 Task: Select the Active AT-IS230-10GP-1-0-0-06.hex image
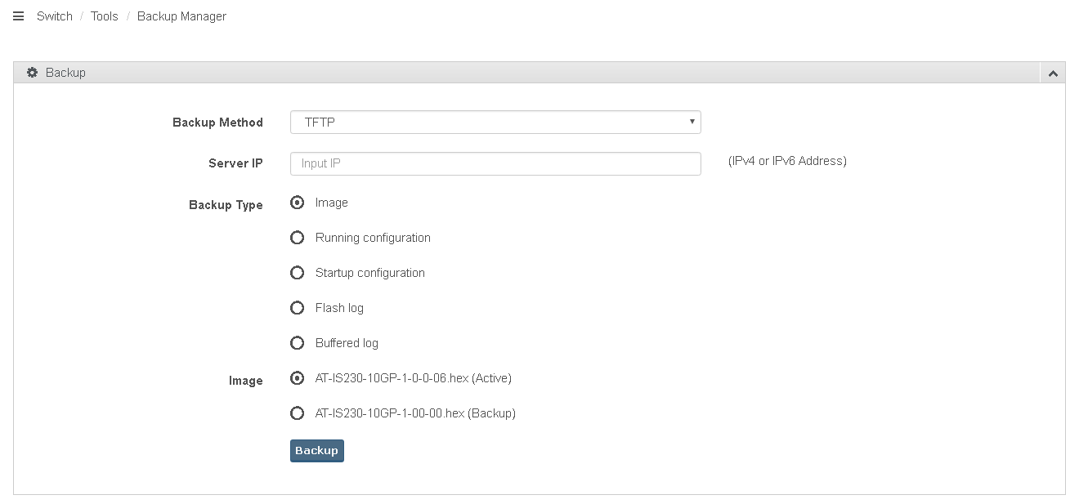pyautogui.click(x=298, y=378)
